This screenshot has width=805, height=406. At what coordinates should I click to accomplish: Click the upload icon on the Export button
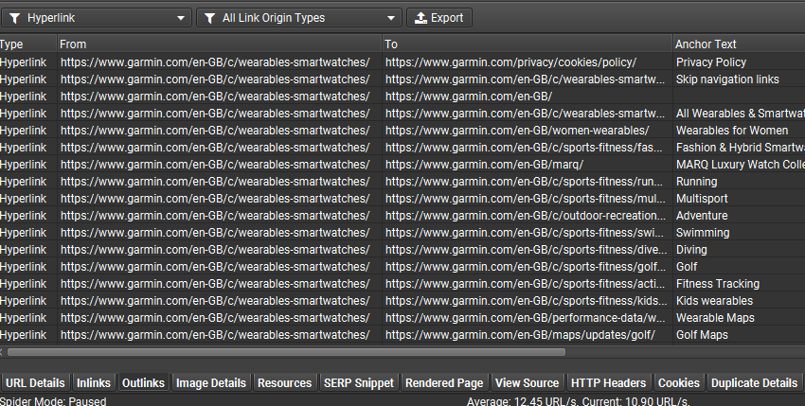[x=421, y=18]
